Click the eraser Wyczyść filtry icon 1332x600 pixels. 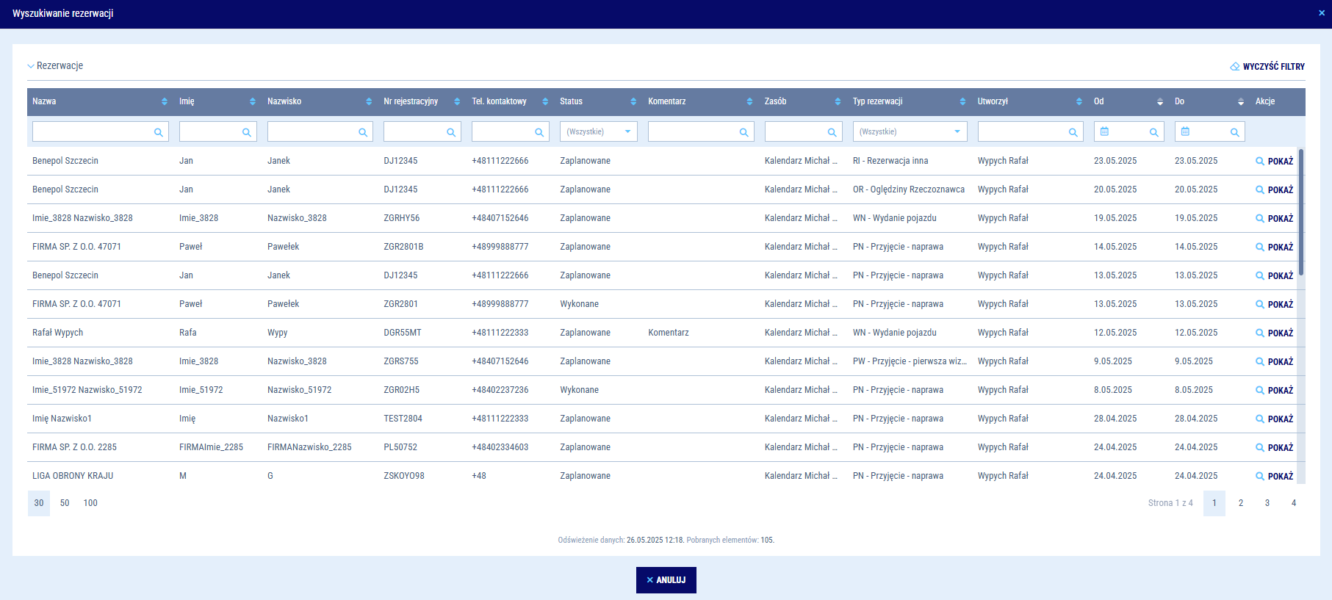click(x=1235, y=66)
